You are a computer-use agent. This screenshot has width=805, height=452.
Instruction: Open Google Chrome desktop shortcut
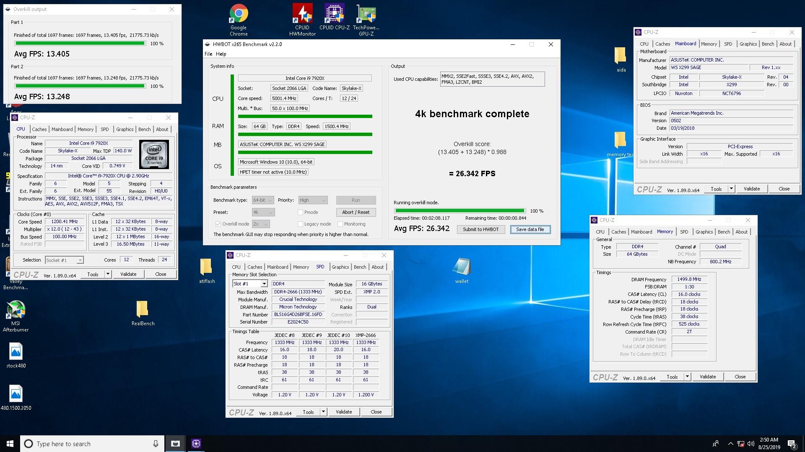coord(239,20)
